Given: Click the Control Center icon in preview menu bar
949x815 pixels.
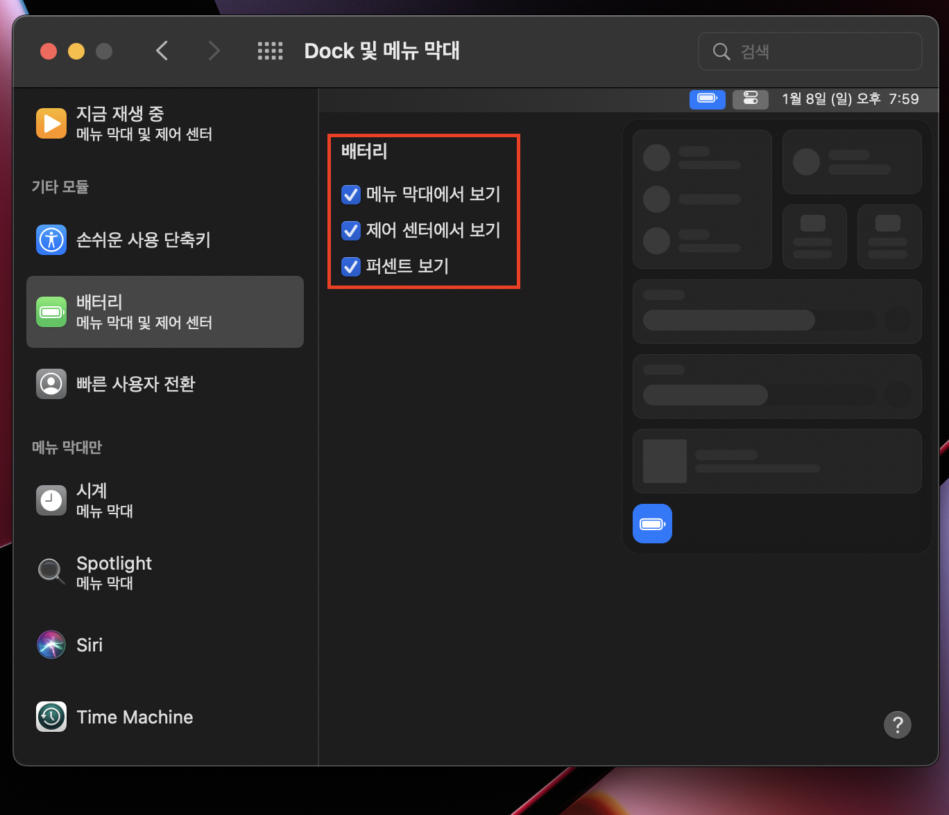Looking at the screenshot, I should coord(751,98).
